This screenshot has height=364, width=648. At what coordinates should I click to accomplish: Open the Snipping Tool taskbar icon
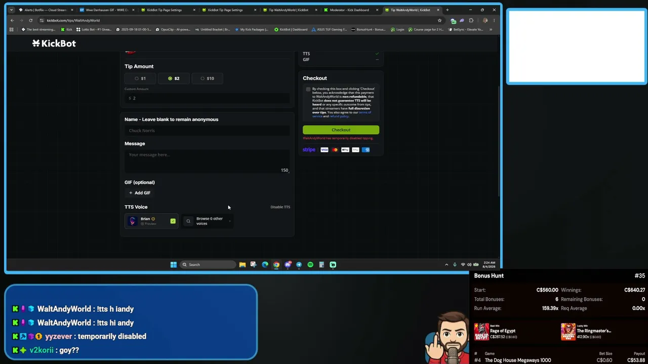(x=254, y=264)
